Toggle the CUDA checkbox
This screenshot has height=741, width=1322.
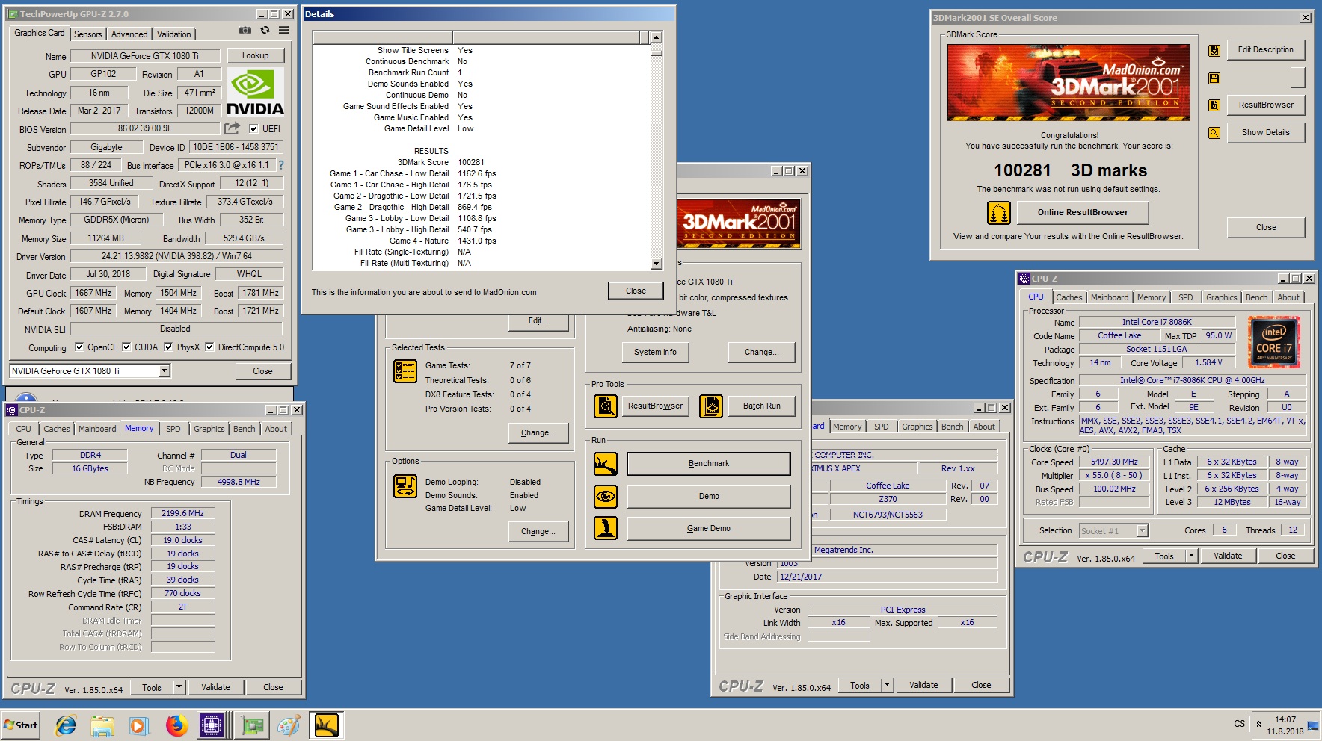(126, 347)
